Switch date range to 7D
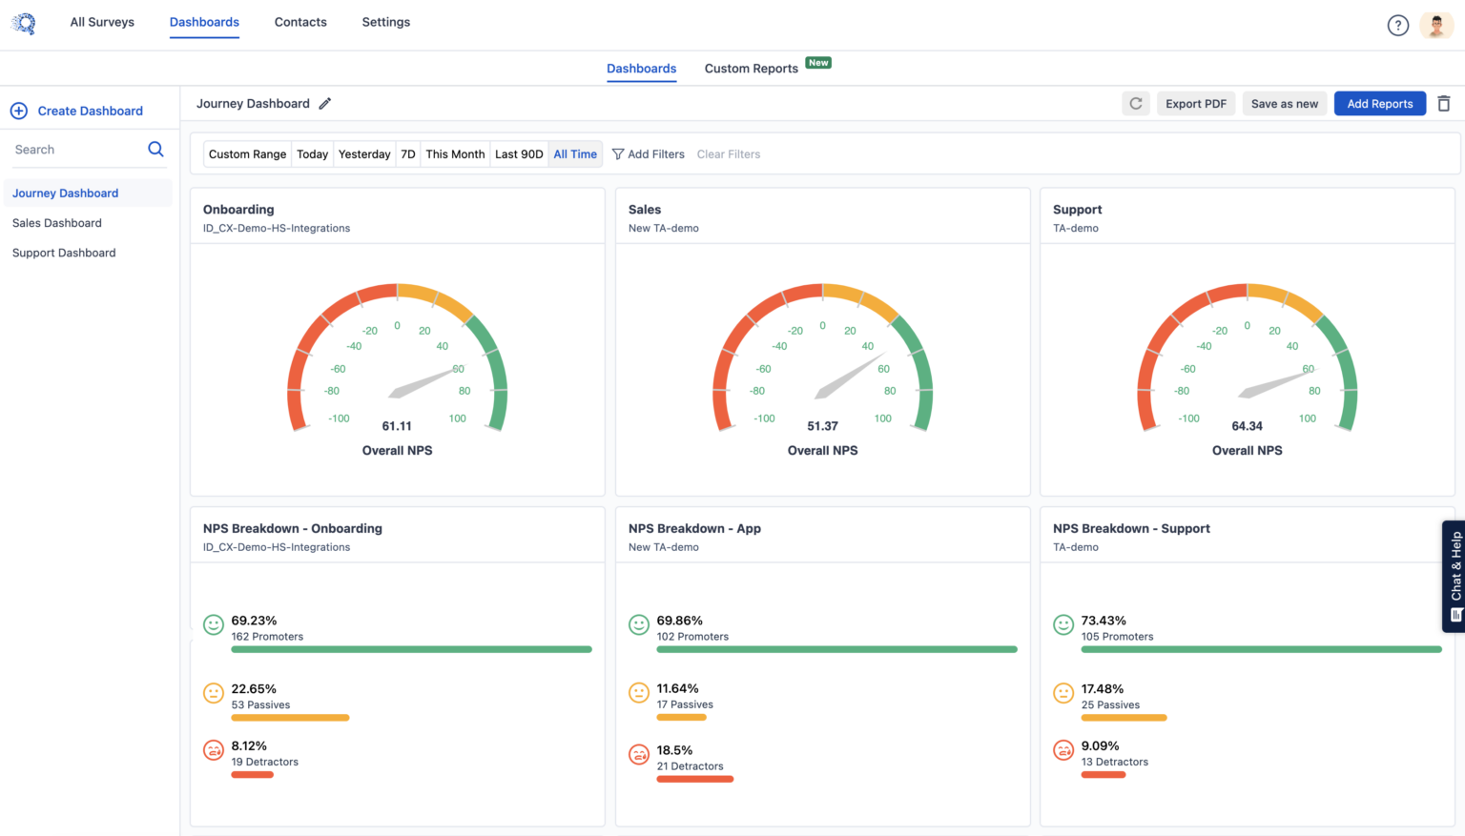This screenshot has width=1465, height=836. (408, 153)
